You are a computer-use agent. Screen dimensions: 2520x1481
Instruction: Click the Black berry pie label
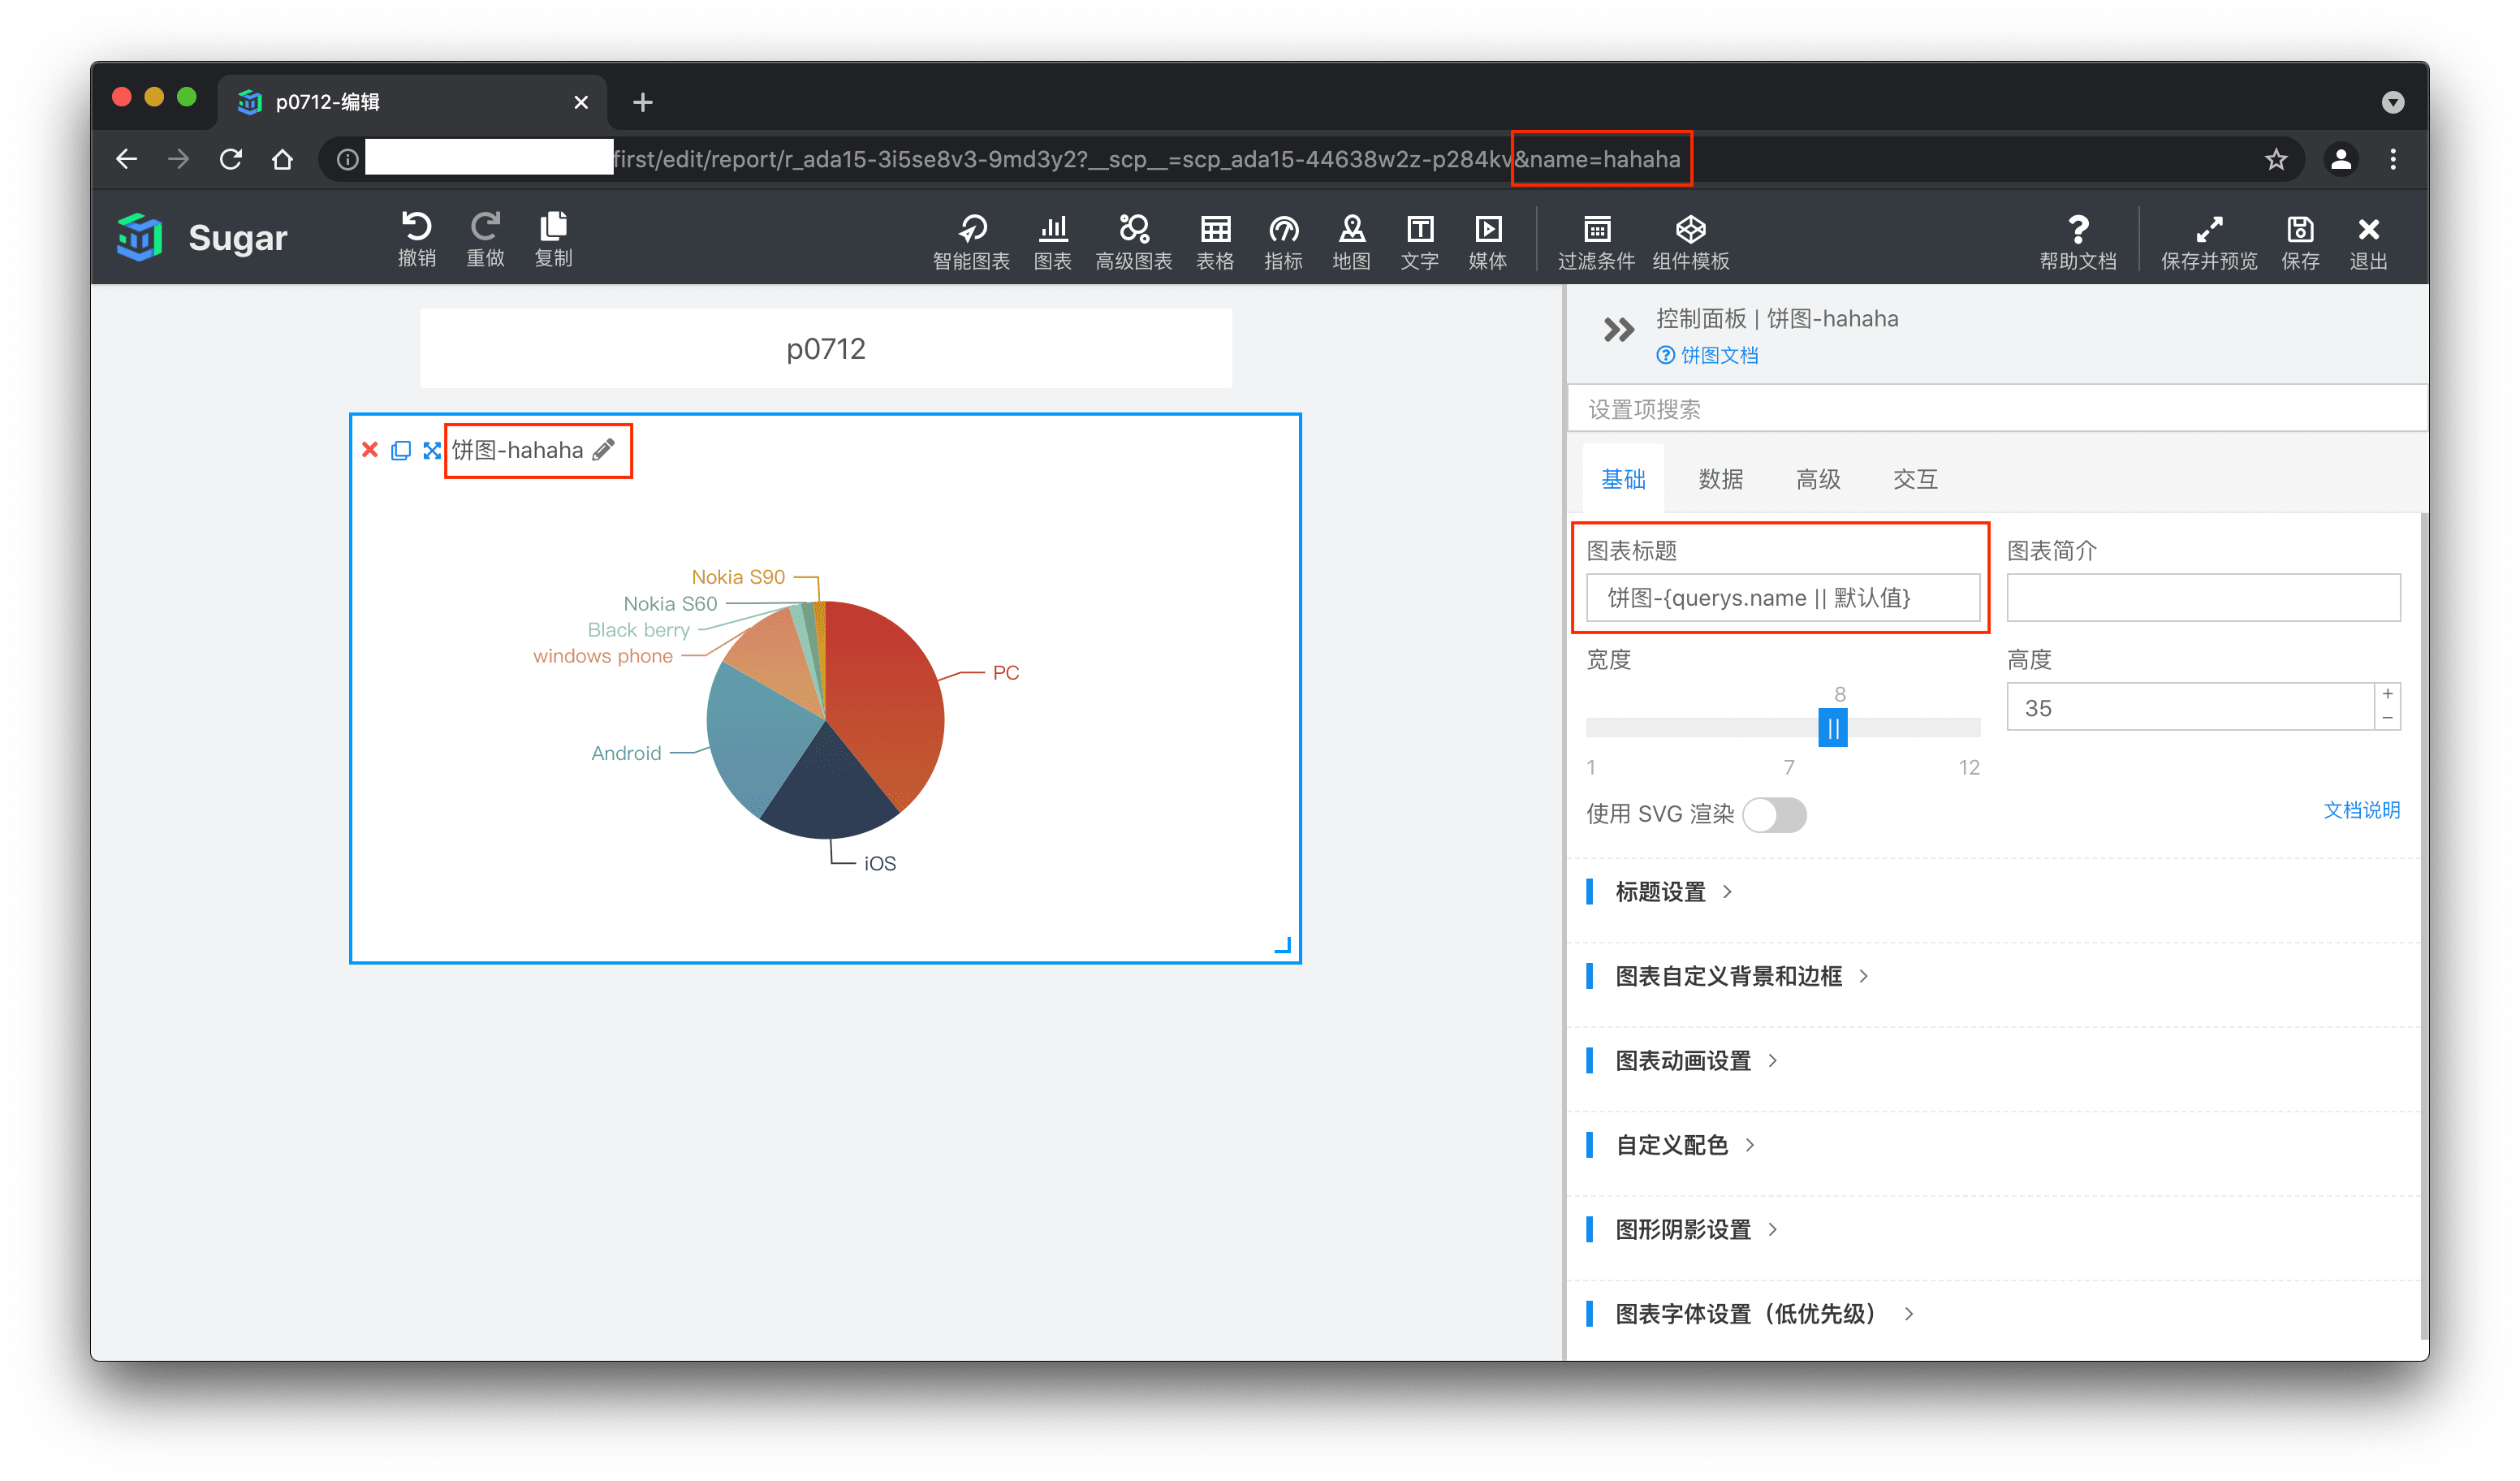pyautogui.click(x=638, y=630)
